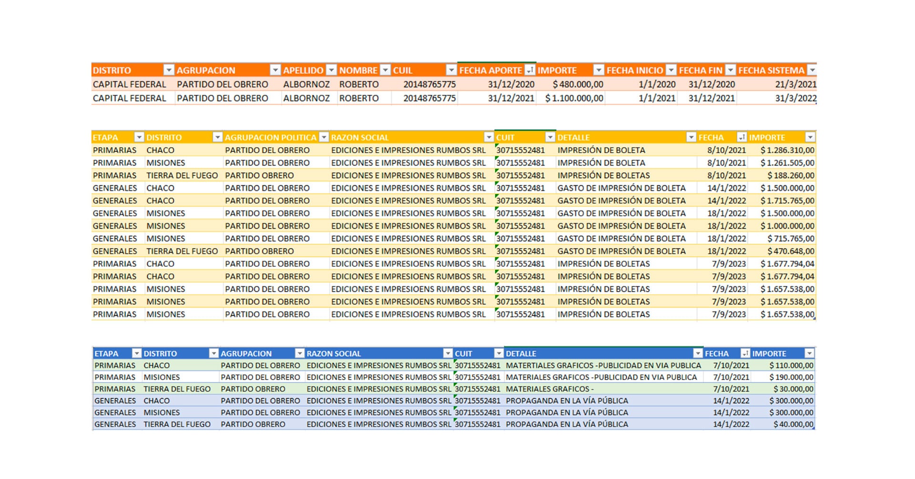Open the FECHA INICIO filter dropdown
915x479 pixels.
671,70
